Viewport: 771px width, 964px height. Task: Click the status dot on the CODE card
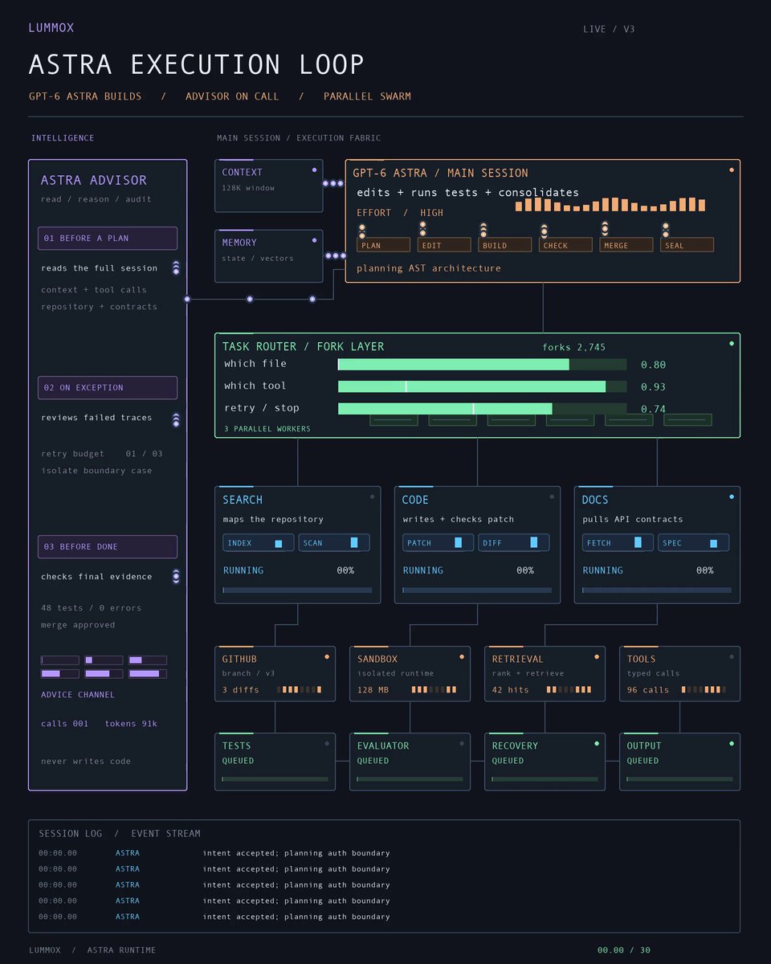552,497
